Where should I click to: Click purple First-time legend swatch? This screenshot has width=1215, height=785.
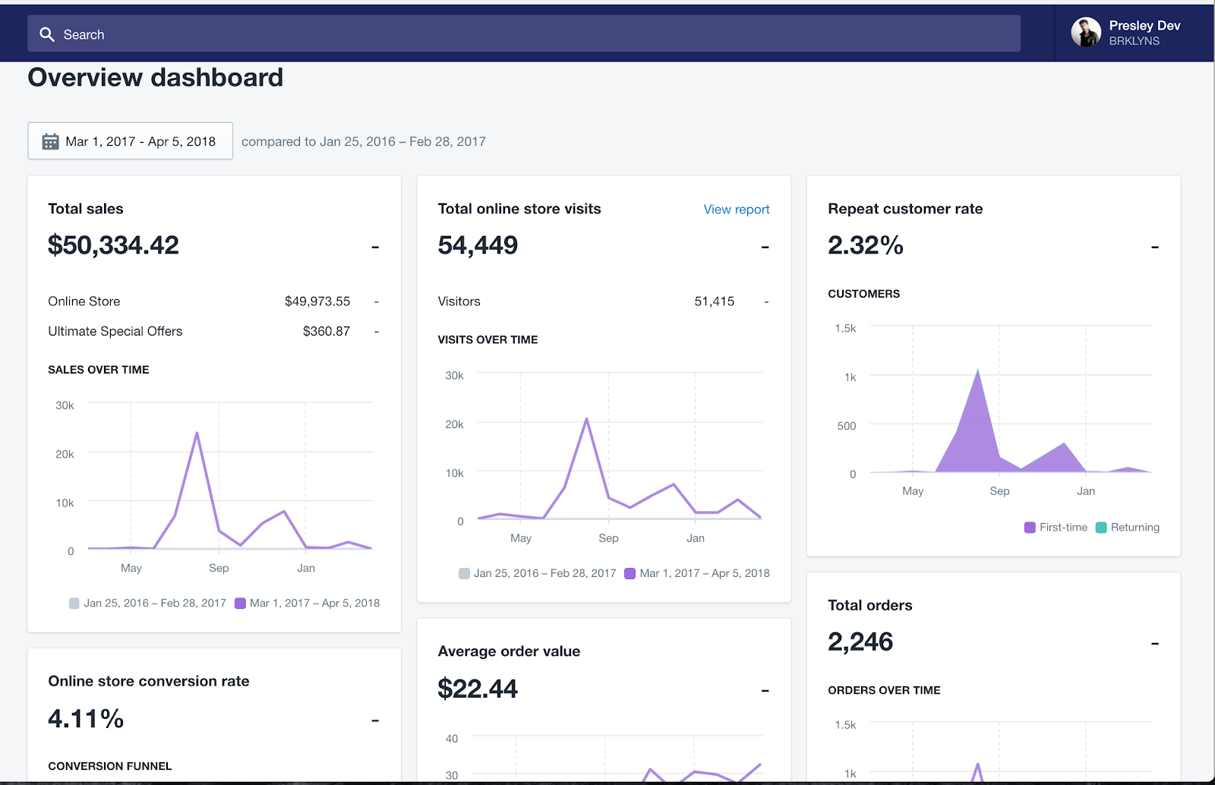point(1030,528)
